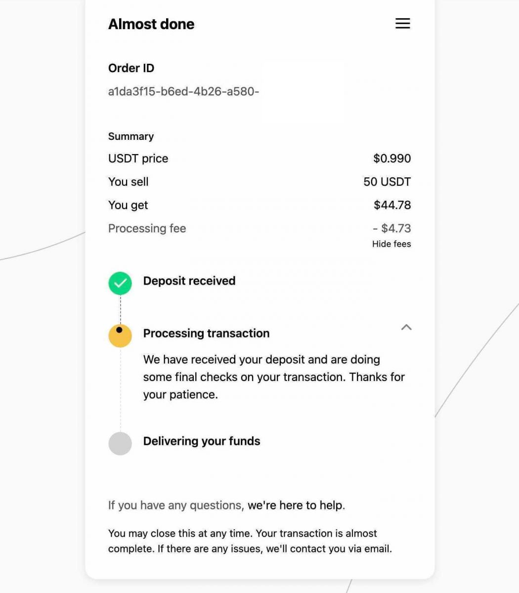Select the Processing transaction step indicator dot
The width and height of the screenshot is (519, 593).
point(120,330)
